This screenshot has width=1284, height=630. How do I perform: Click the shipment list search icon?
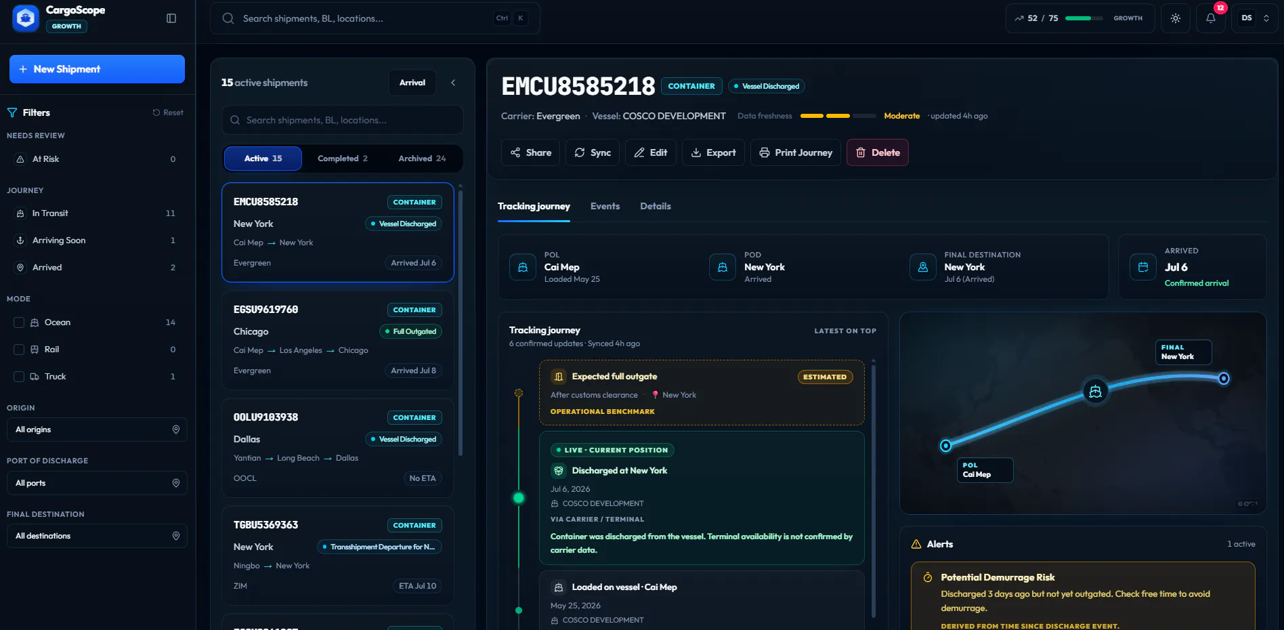coord(235,120)
